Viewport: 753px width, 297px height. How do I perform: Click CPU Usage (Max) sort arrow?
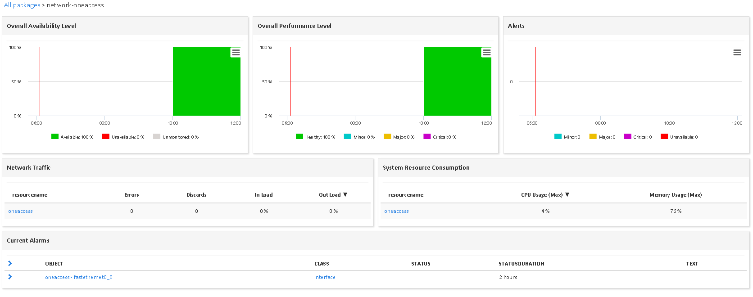(x=567, y=195)
